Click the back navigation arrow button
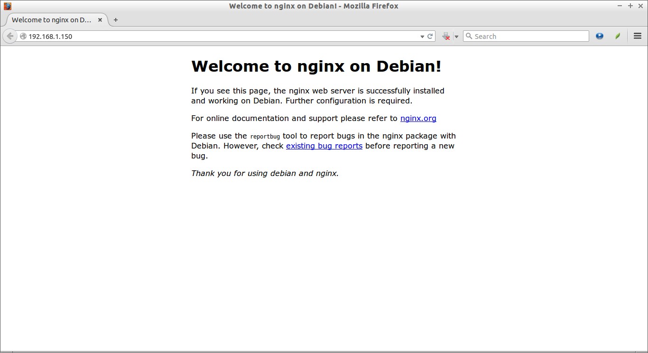Image resolution: width=648 pixels, height=353 pixels. [x=10, y=36]
